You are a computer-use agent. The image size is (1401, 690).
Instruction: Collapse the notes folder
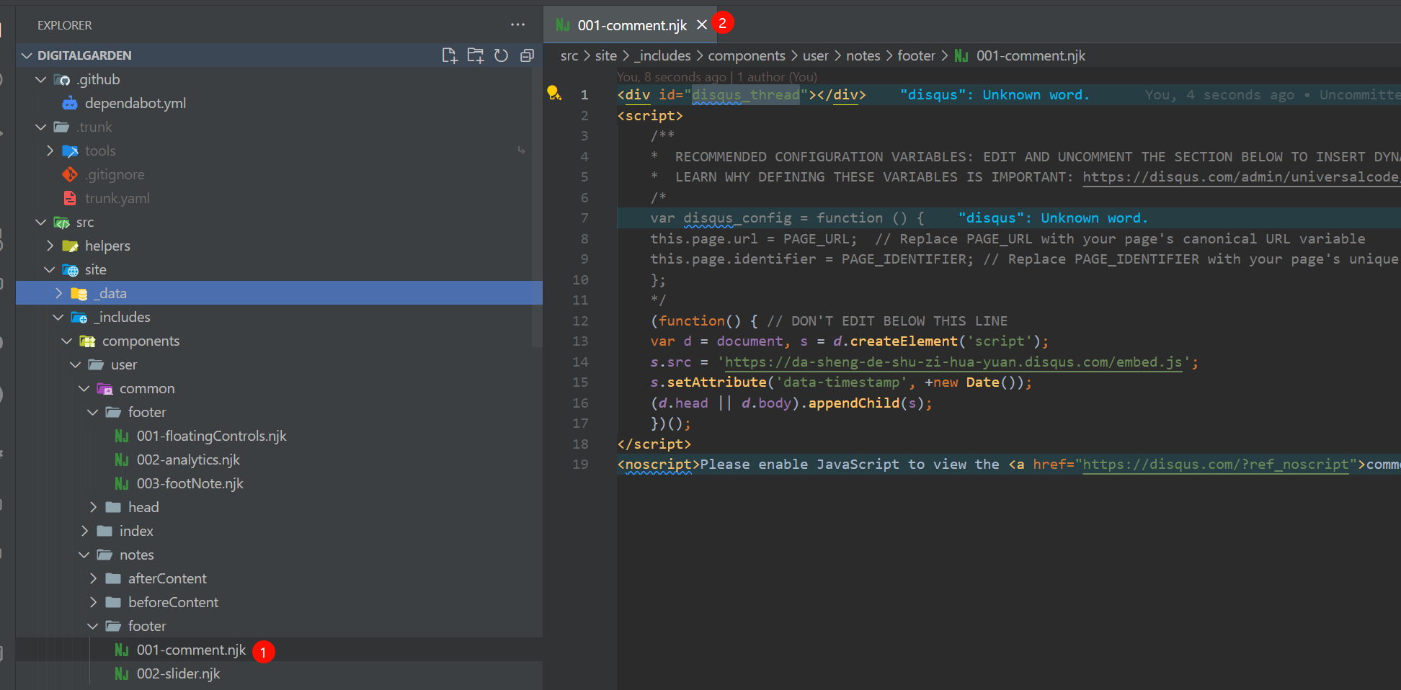point(84,555)
